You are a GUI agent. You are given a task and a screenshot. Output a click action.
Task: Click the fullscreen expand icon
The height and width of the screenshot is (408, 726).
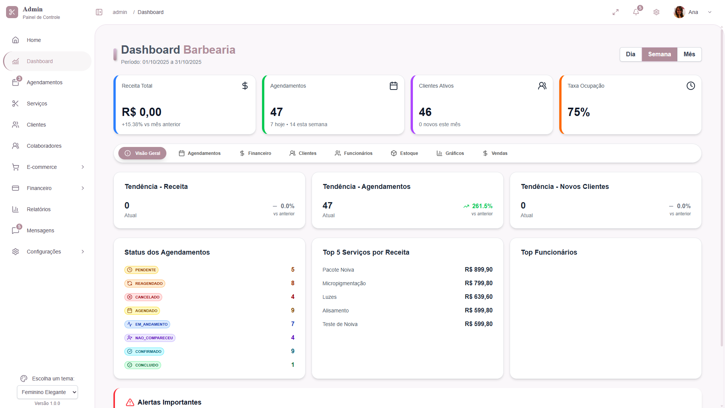pos(616,12)
